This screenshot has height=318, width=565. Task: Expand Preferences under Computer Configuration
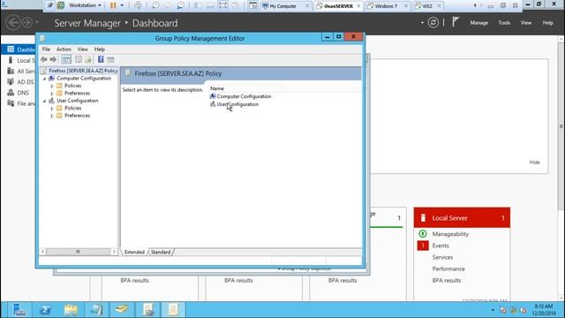pyautogui.click(x=52, y=94)
